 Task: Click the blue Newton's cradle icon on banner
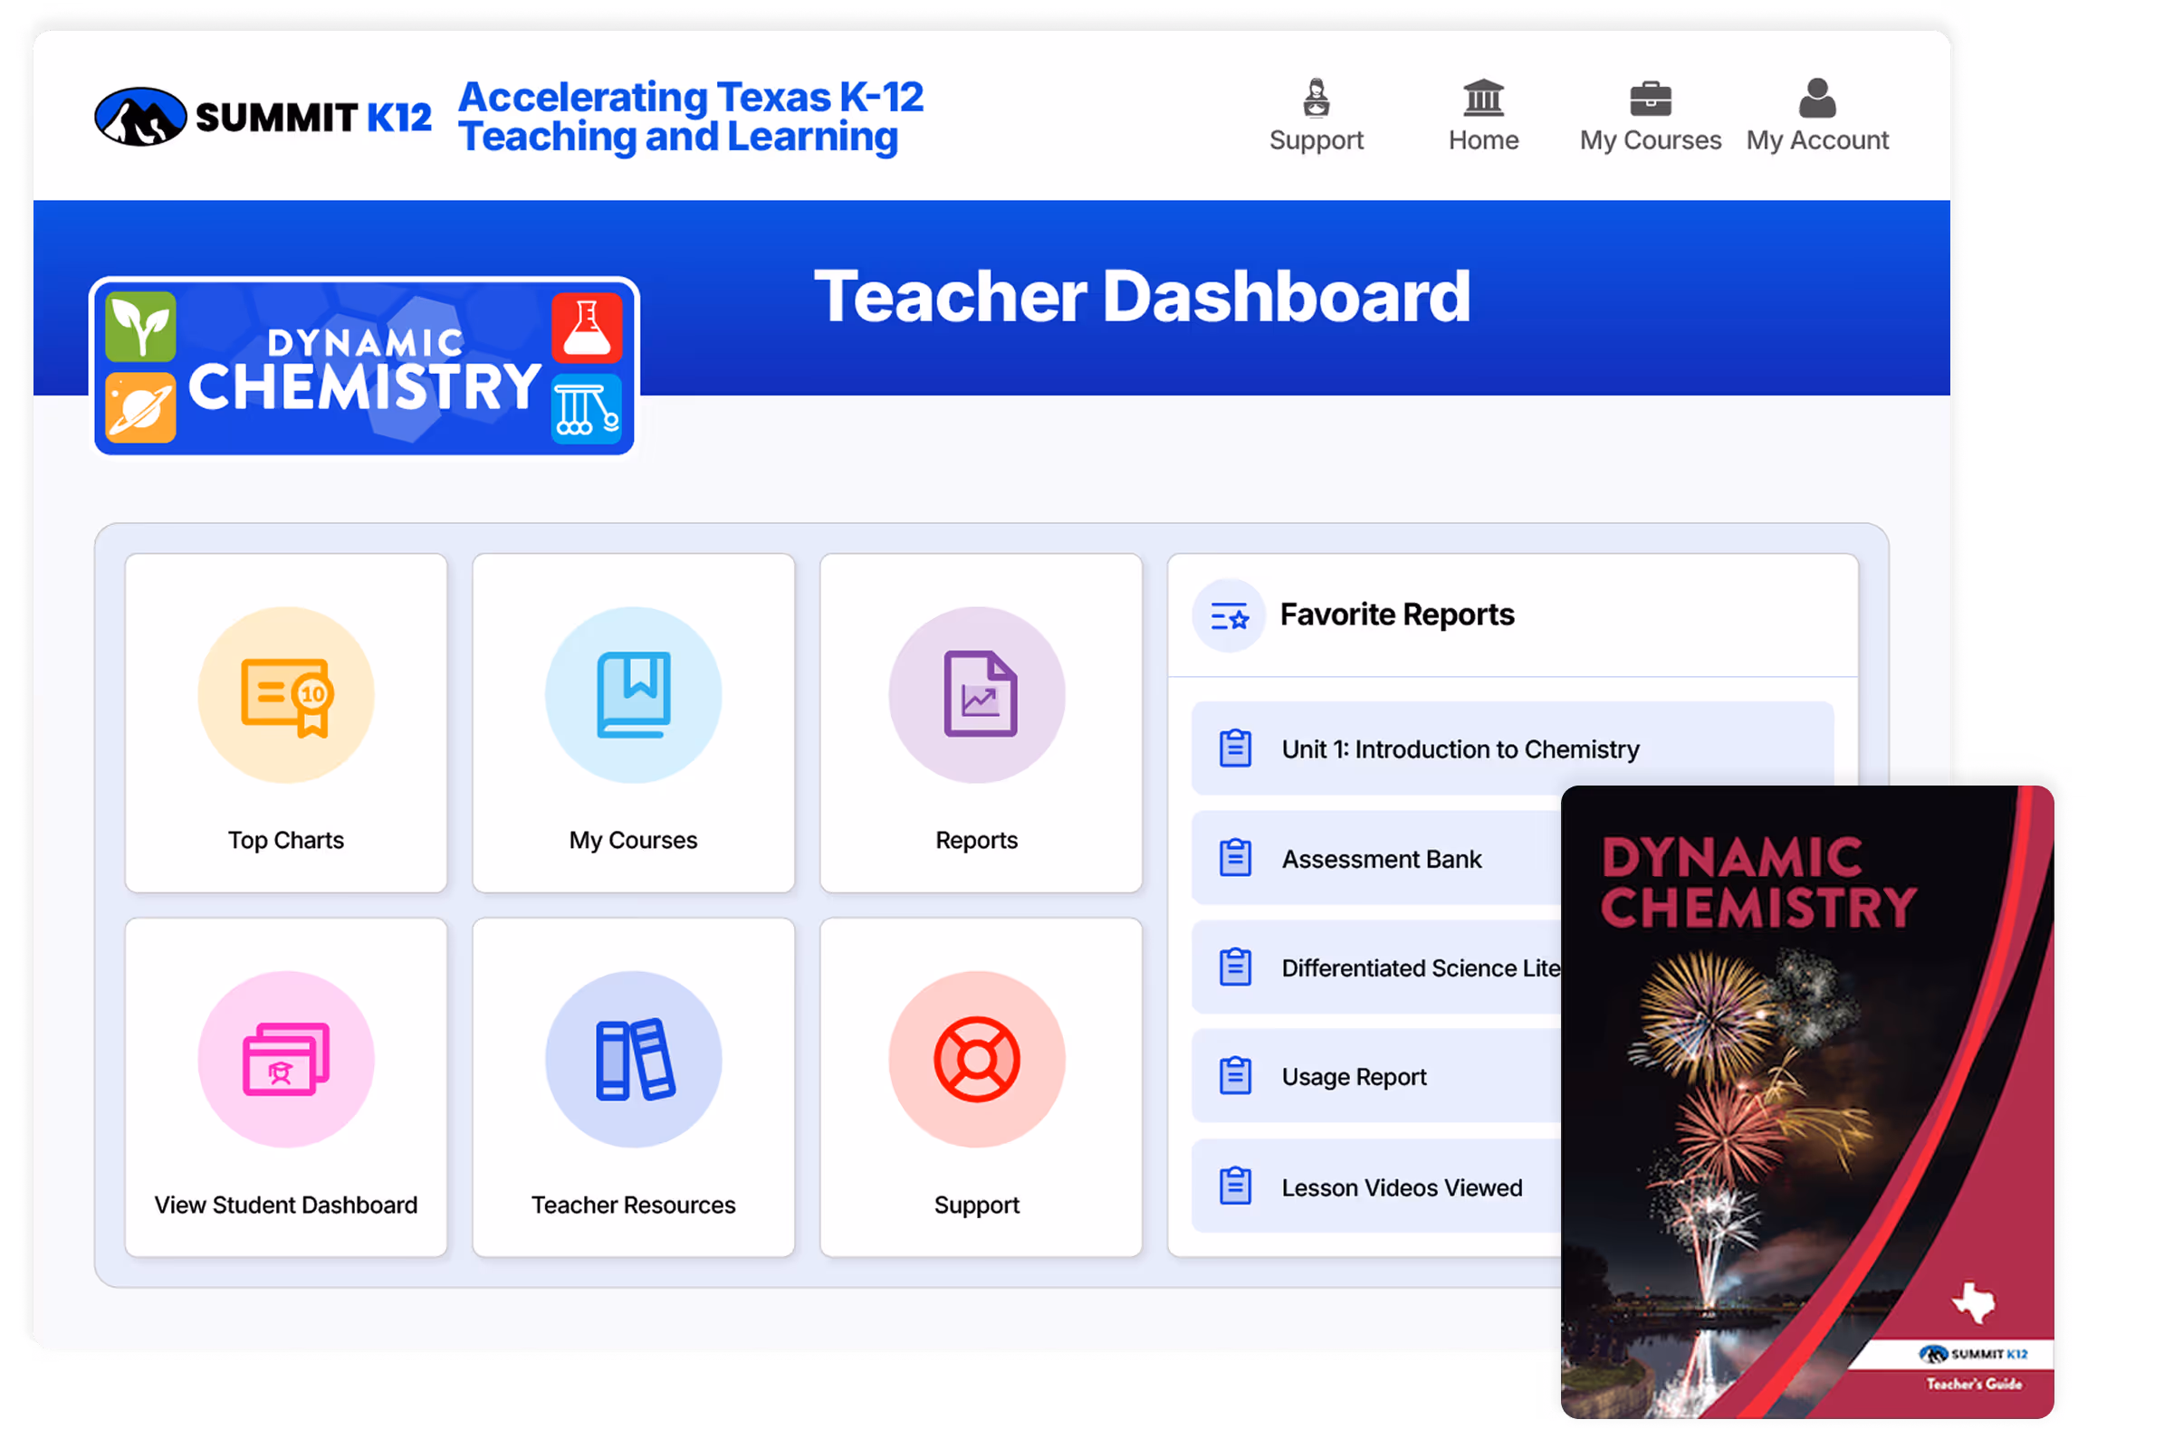tap(587, 409)
